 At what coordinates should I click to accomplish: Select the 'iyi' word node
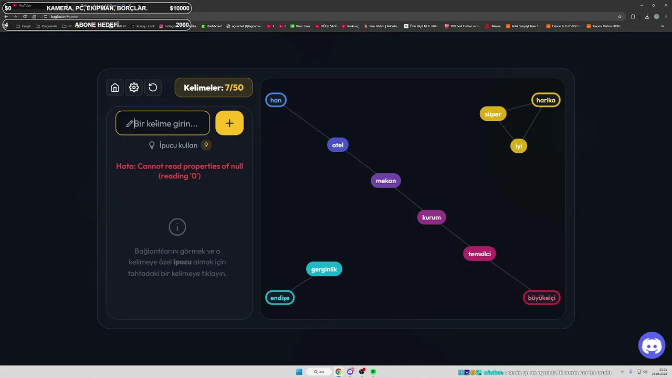click(519, 146)
